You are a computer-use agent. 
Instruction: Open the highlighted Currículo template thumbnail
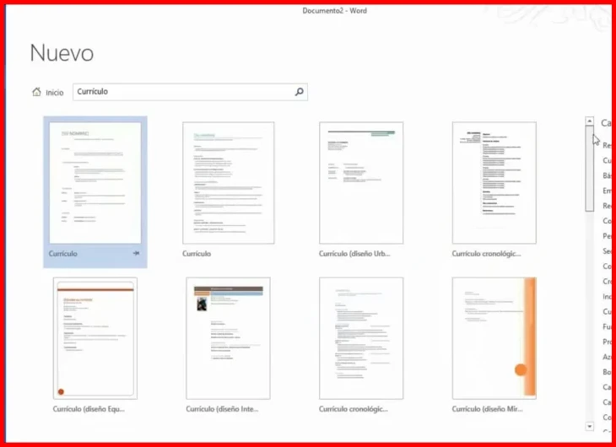[x=95, y=183]
